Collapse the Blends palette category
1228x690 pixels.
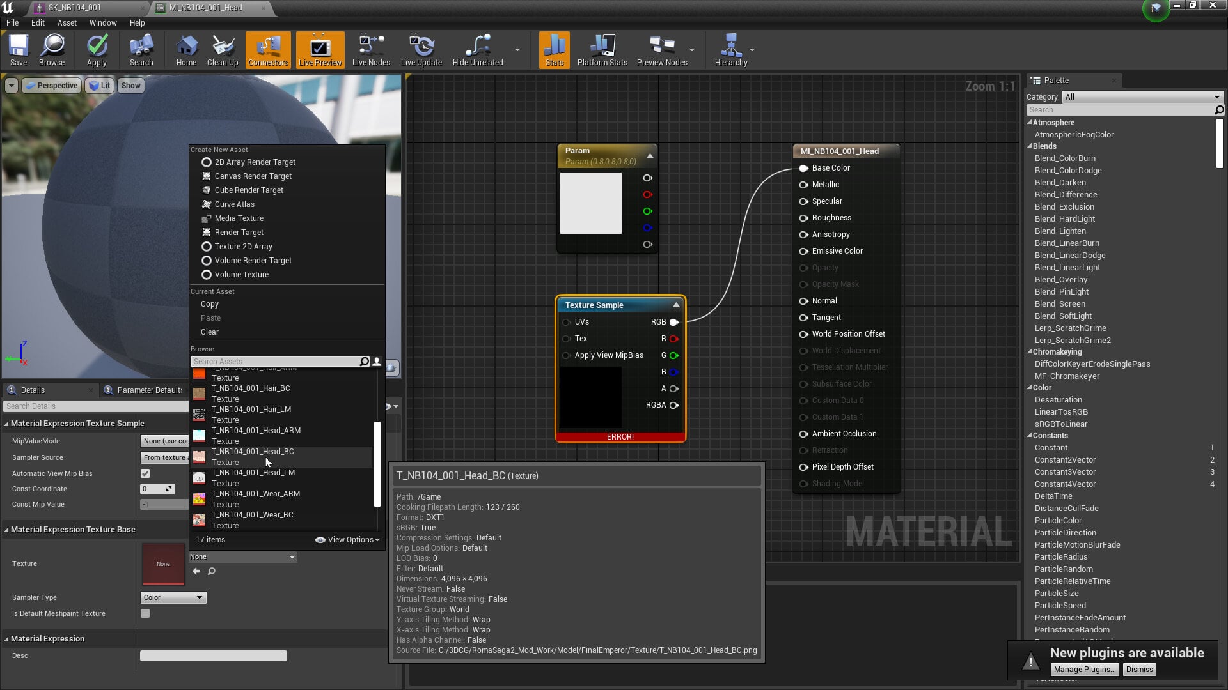[x=1030, y=146]
